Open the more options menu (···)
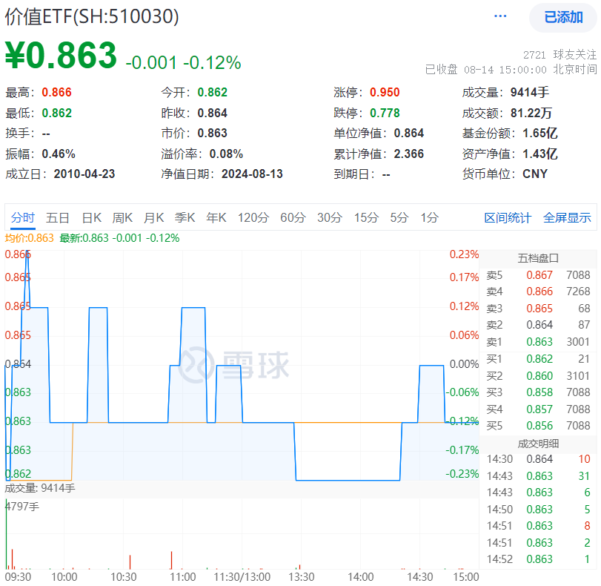The height and width of the screenshot is (586, 601). pos(500,16)
